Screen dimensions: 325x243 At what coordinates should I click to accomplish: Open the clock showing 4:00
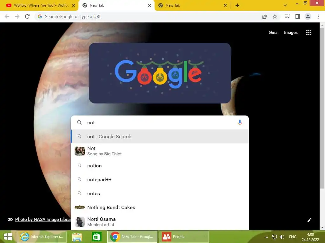tap(310, 237)
